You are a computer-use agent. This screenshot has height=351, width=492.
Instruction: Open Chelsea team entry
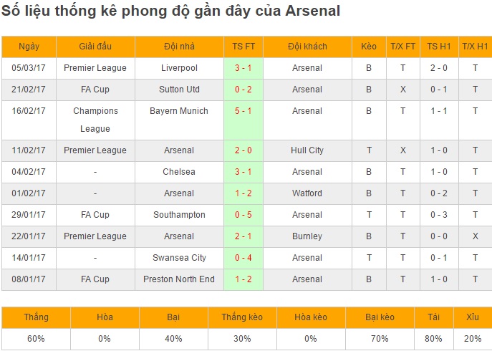click(x=179, y=172)
